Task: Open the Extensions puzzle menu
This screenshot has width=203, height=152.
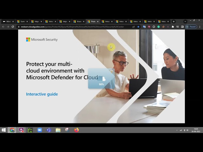Action: click(173, 27)
